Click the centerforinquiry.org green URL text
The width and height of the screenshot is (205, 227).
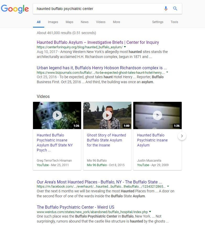80,47
